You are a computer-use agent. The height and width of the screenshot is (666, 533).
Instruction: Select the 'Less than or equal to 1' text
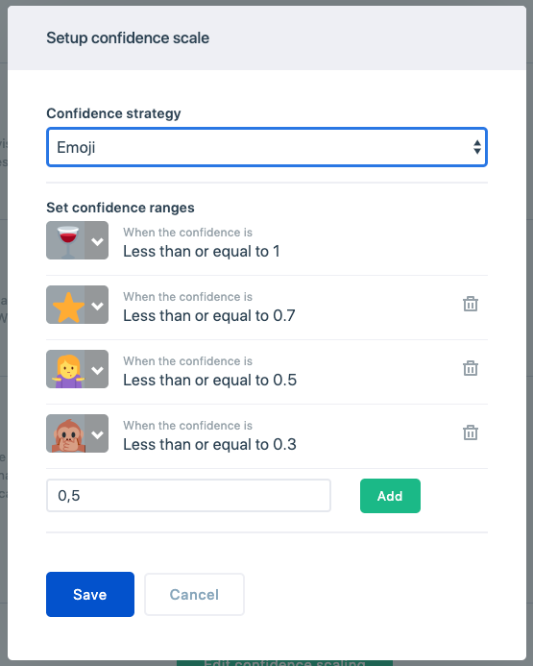pos(202,251)
